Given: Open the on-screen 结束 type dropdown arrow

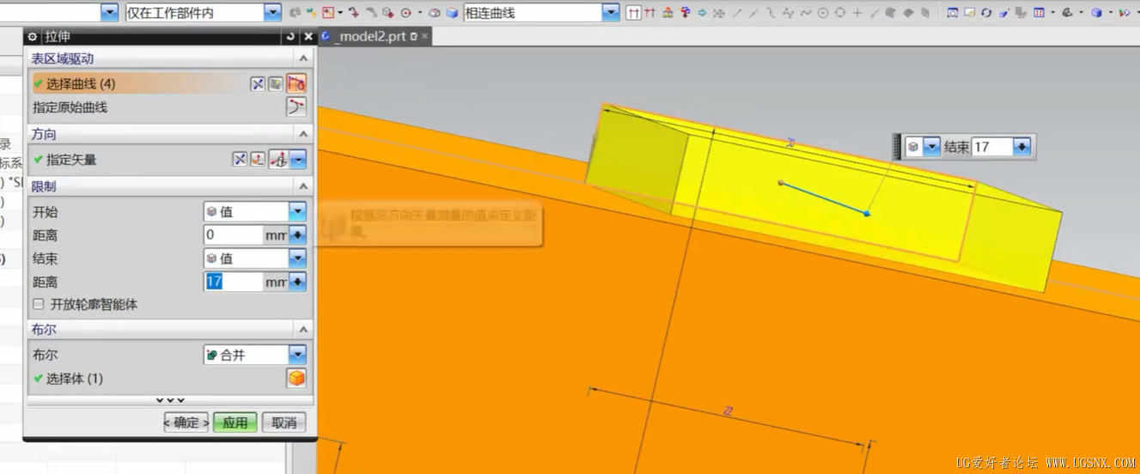Looking at the screenshot, I should point(932,147).
